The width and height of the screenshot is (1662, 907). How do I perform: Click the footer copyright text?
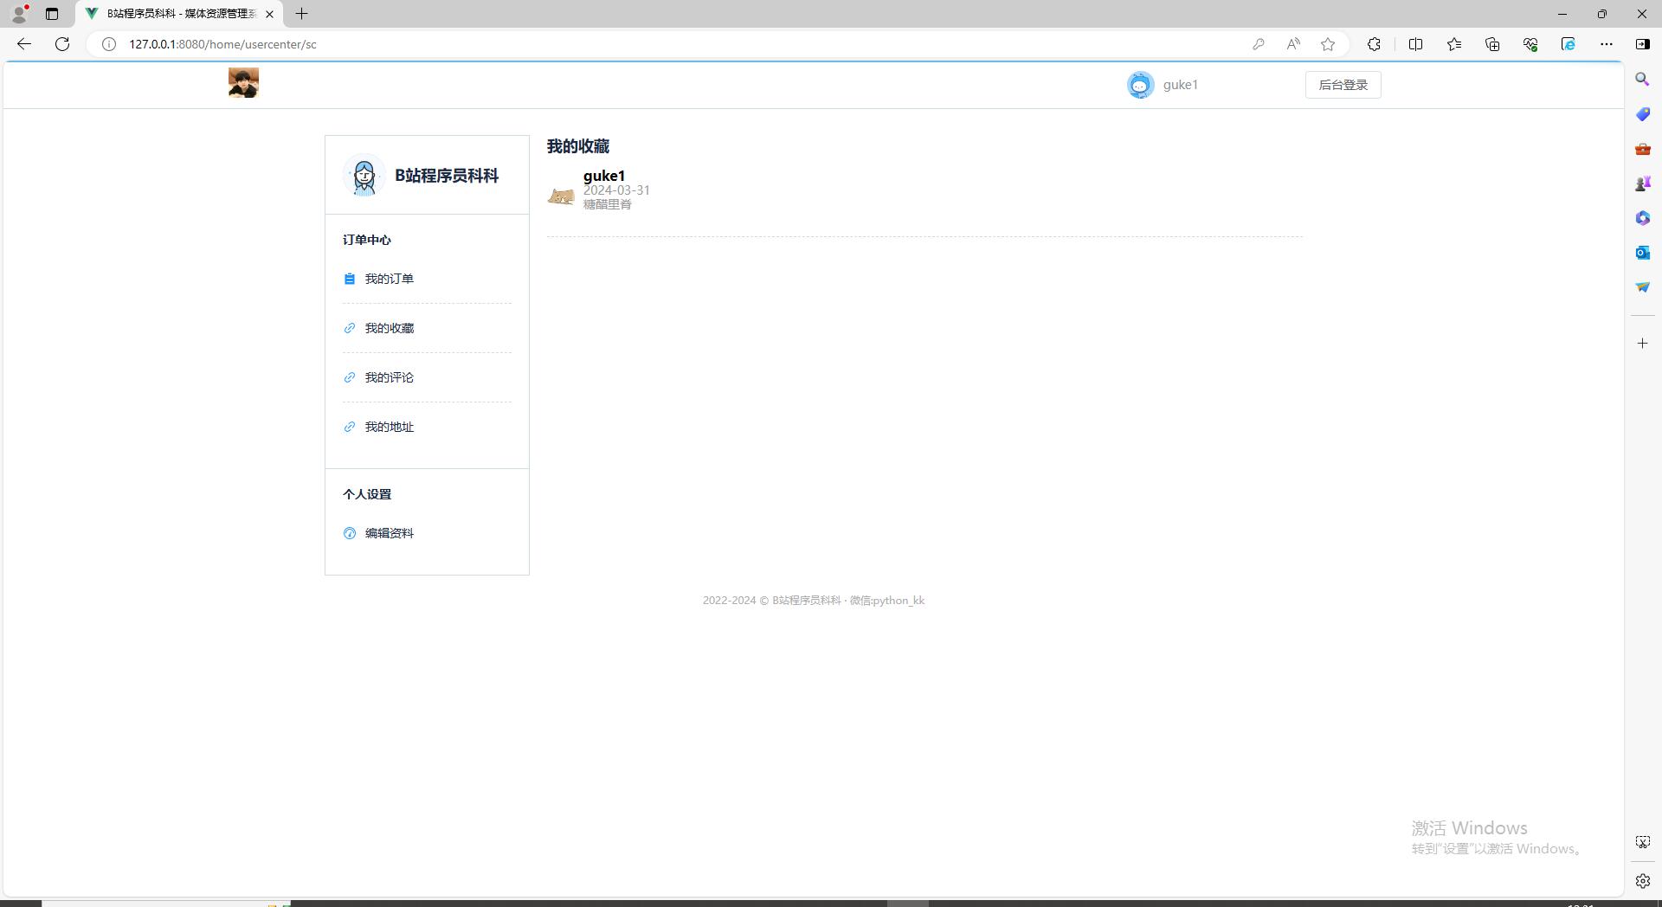pyautogui.click(x=814, y=601)
